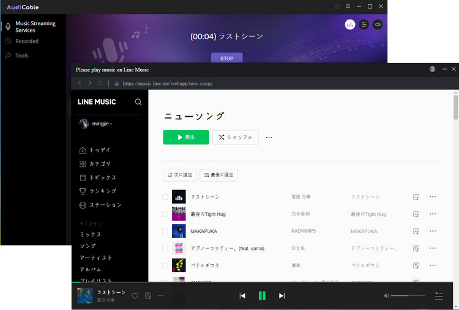The image size is (459, 310).
Task: Open more options for アブノーマリティー。 row
Action: pyautogui.click(x=433, y=248)
